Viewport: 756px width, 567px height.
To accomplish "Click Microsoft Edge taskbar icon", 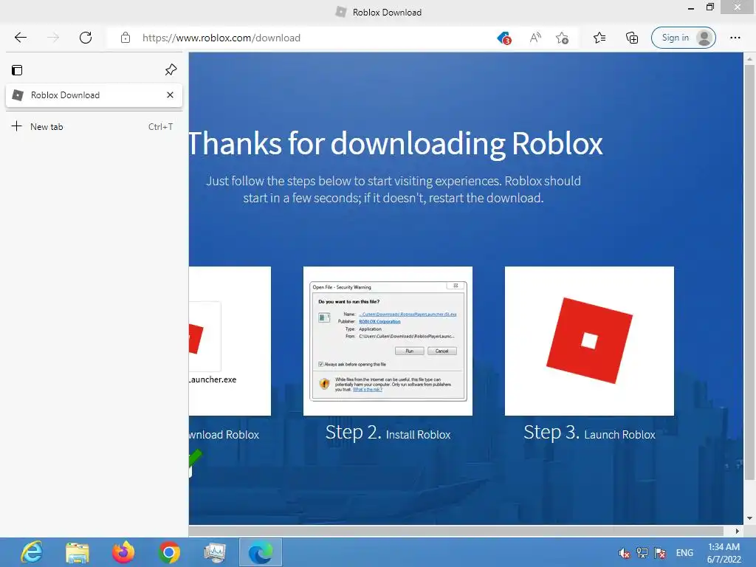I will (261, 552).
